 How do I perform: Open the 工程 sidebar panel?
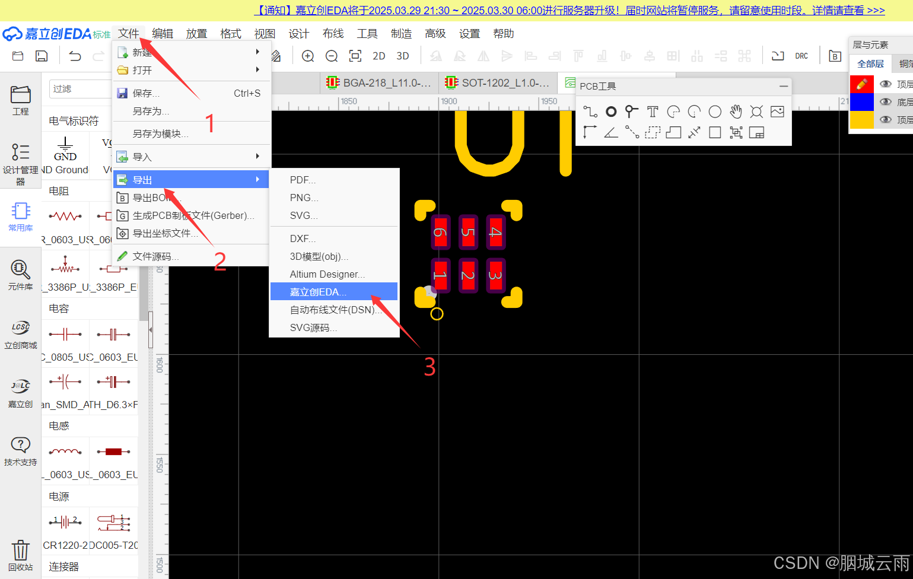(x=21, y=100)
